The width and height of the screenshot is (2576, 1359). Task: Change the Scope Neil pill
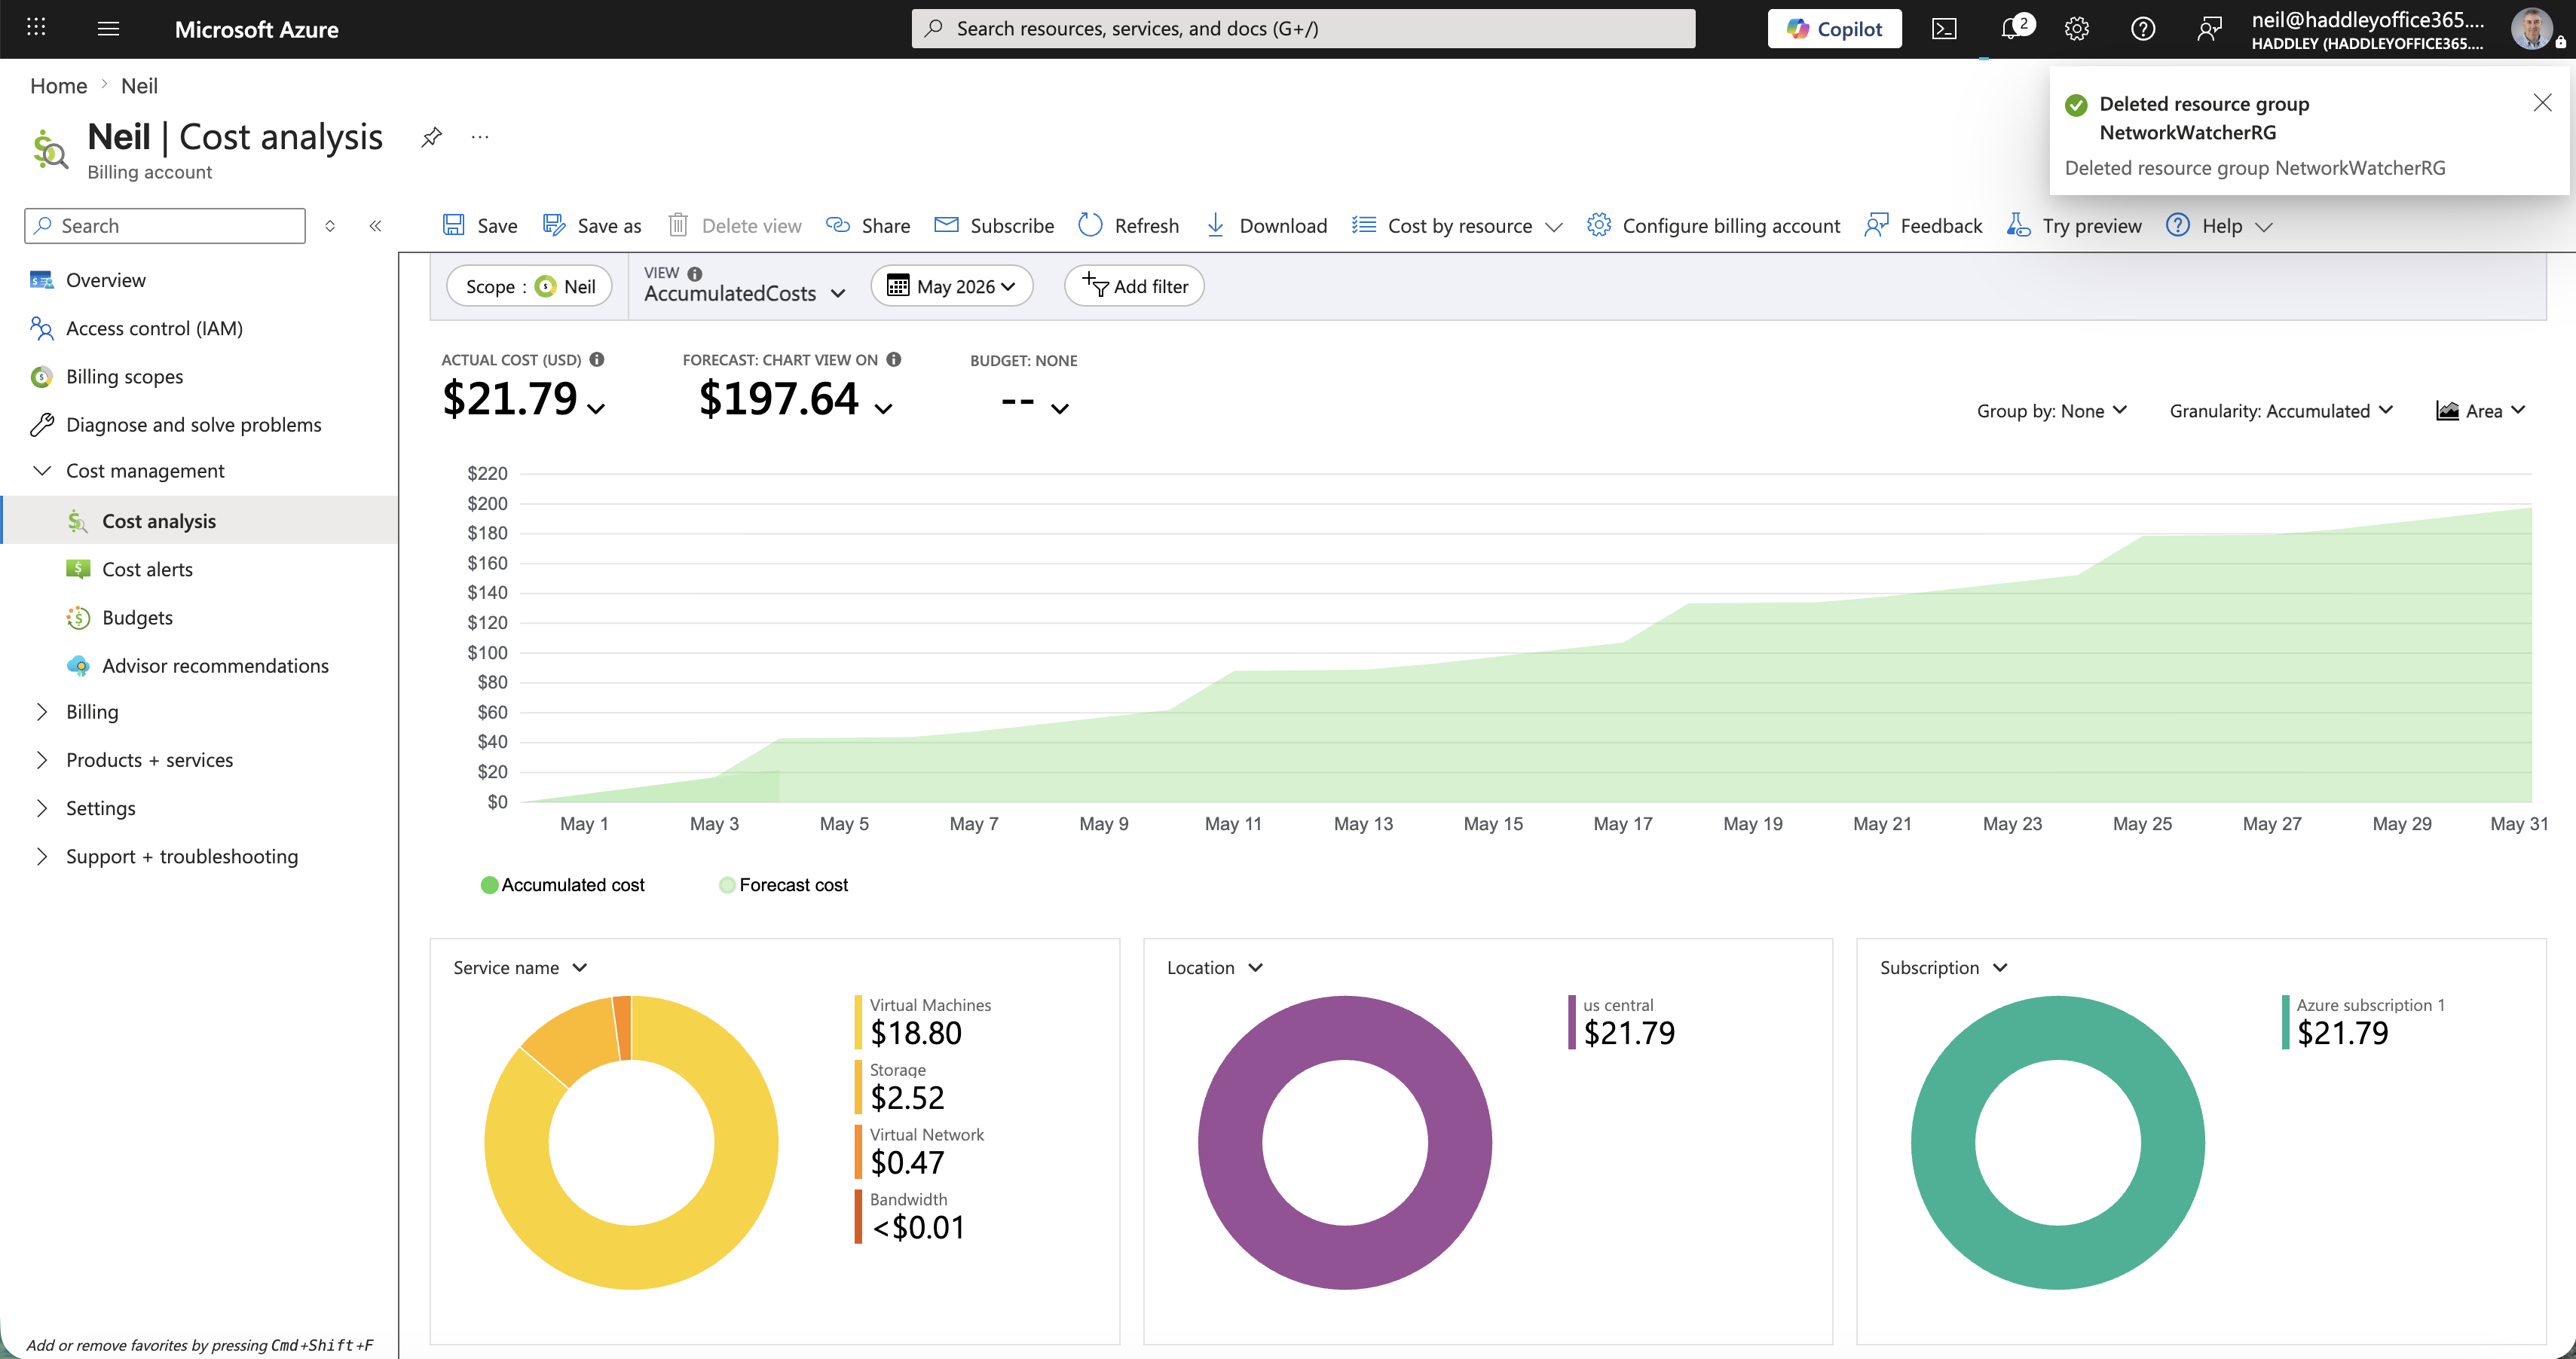[x=529, y=287]
